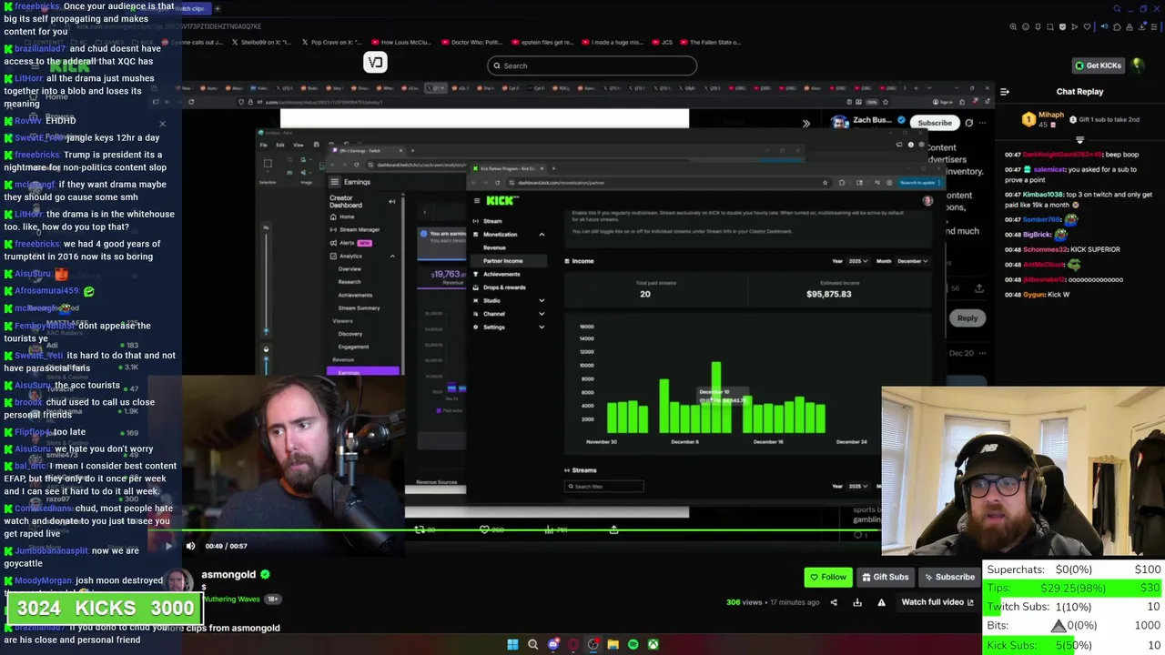Open Achievements in Kick dashboard sidebar

pos(501,274)
